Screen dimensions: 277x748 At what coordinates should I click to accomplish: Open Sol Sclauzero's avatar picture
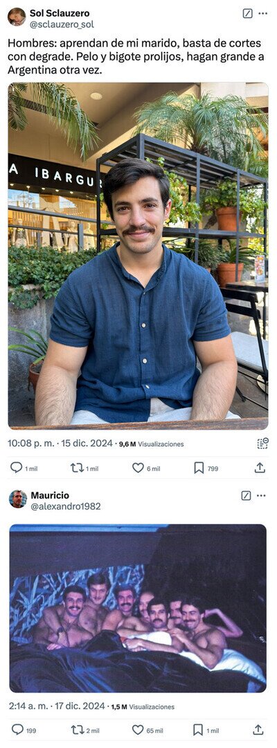tap(17, 17)
